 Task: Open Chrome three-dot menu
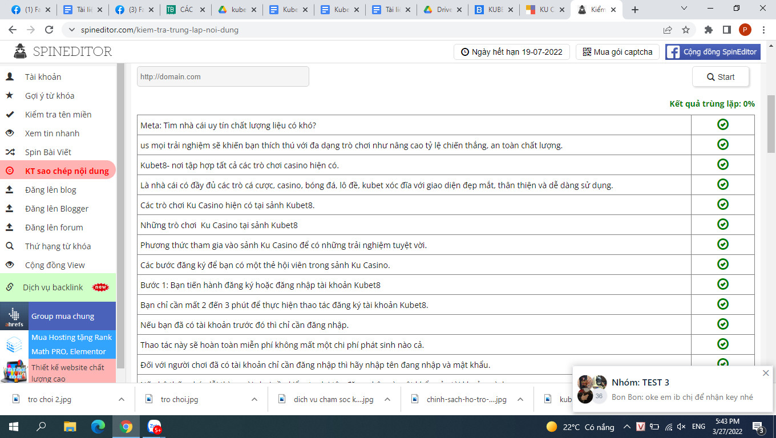(763, 30)
